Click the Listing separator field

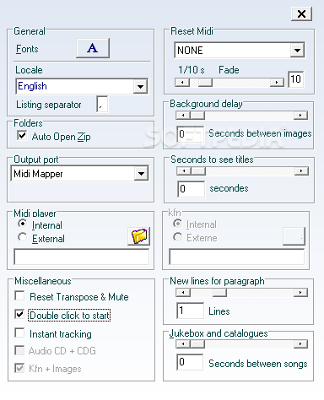102,104
